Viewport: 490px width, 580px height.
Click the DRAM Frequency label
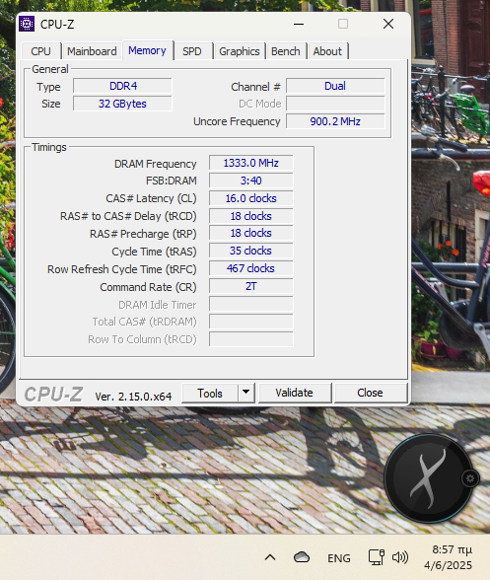pos(156,164)
